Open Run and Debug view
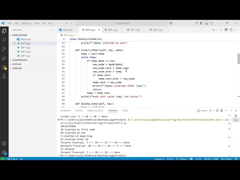 tap(4, 58)
